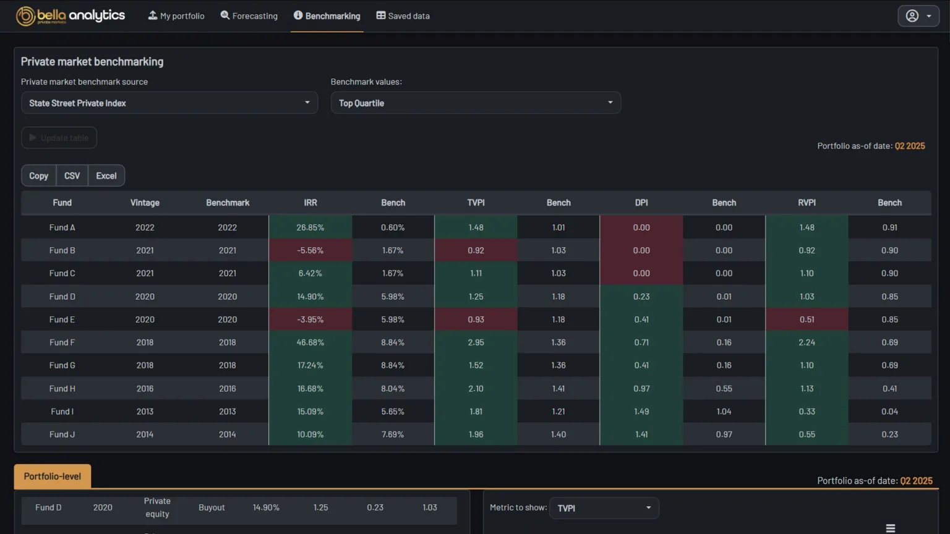
Task: Click Fund E's RVPI value 0.51
Action: (807, 320)
